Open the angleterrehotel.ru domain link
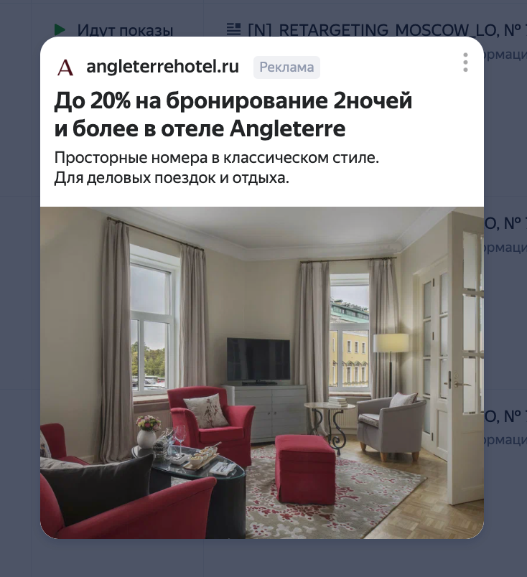Viewport: 527px width, 577px height. [162, 67]
